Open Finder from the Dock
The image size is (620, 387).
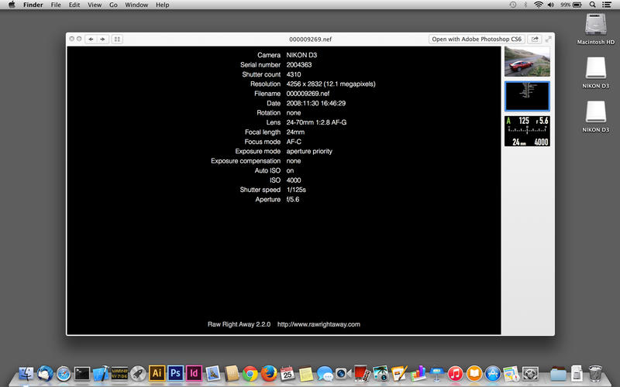[x=26, y=373]
